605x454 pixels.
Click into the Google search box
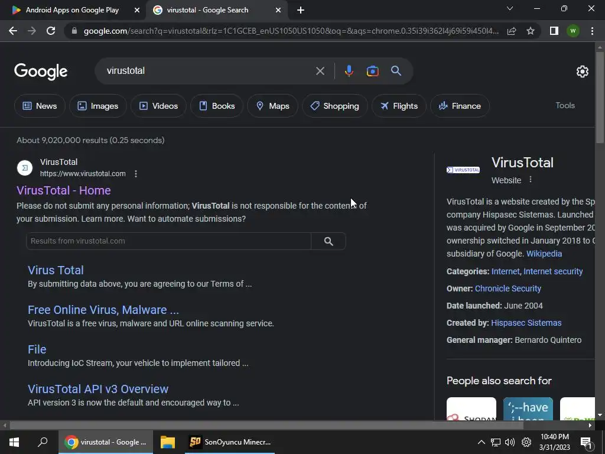tap(209, 71)
